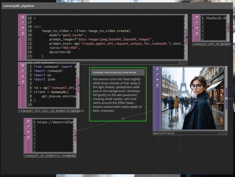This screenshot has height=177, width=235.
Task: Select the 'runwayML pipeline' network box title
Action: pyautogui.click(x=18, y=6)
